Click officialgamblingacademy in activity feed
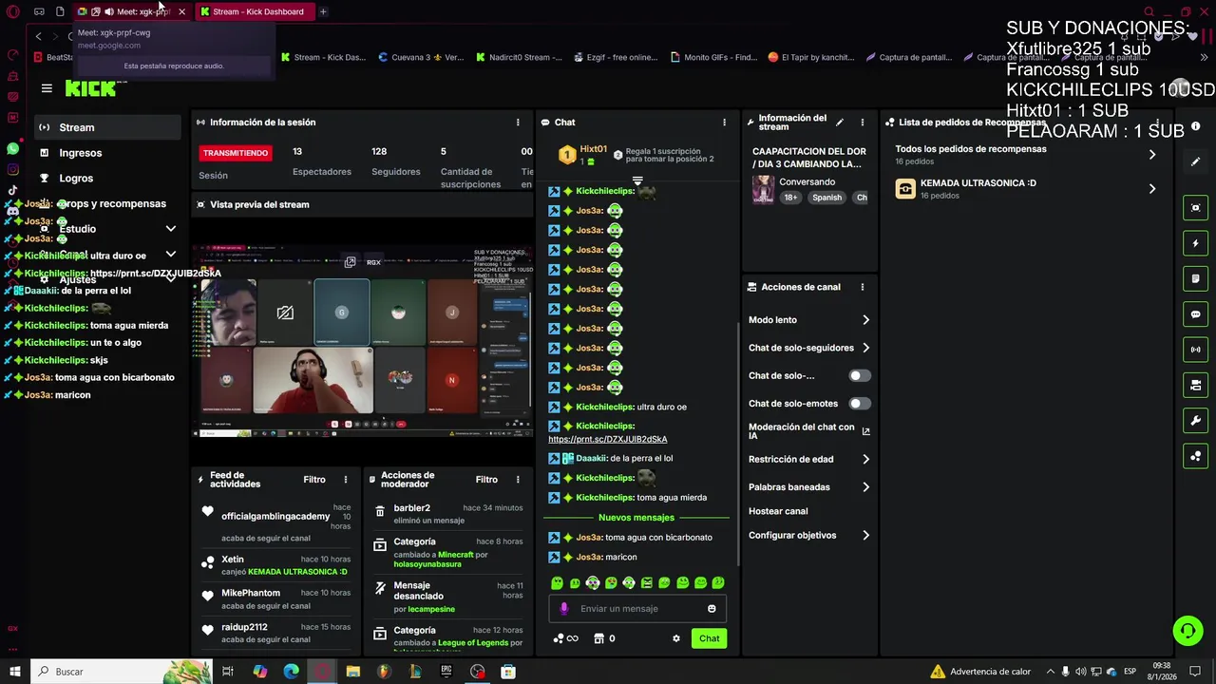The image size is (1216, 684). click(275, 517)
